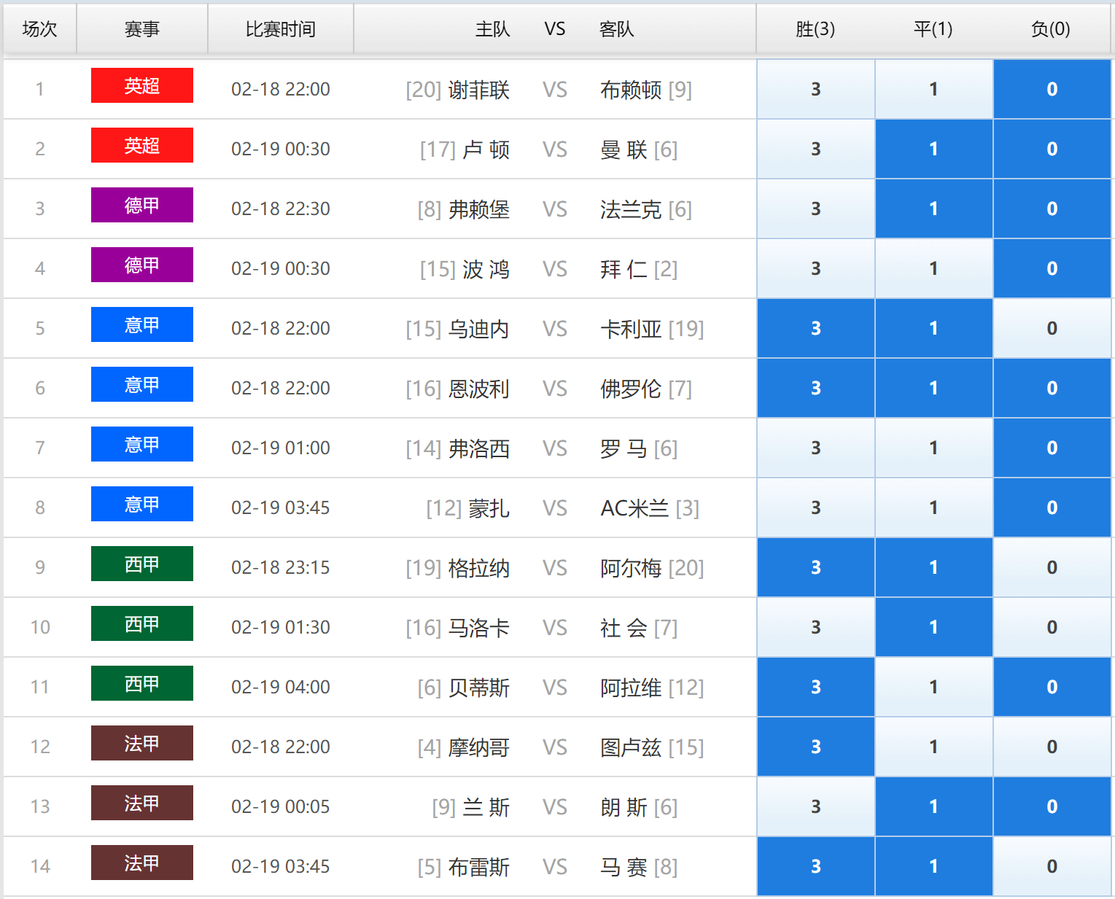
Task: Click away team 拜仁
Action: click(x=623, y=269)
